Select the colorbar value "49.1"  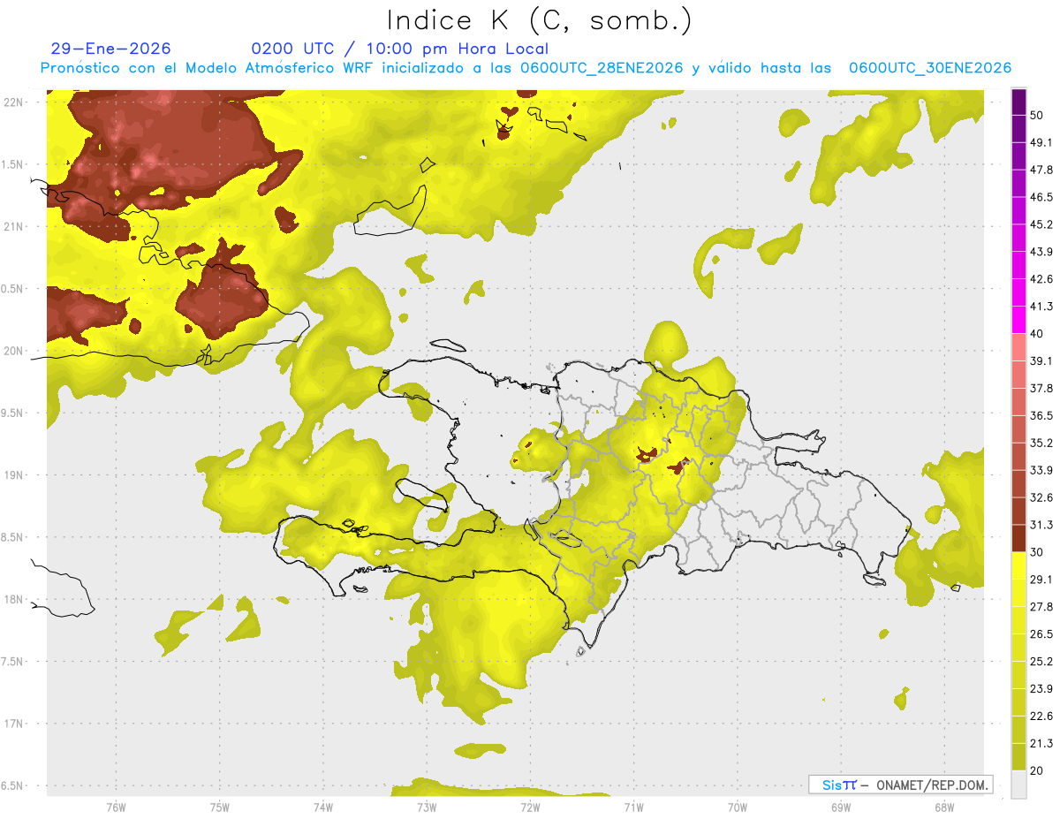pyautogui.click(x=1041, y=142)
